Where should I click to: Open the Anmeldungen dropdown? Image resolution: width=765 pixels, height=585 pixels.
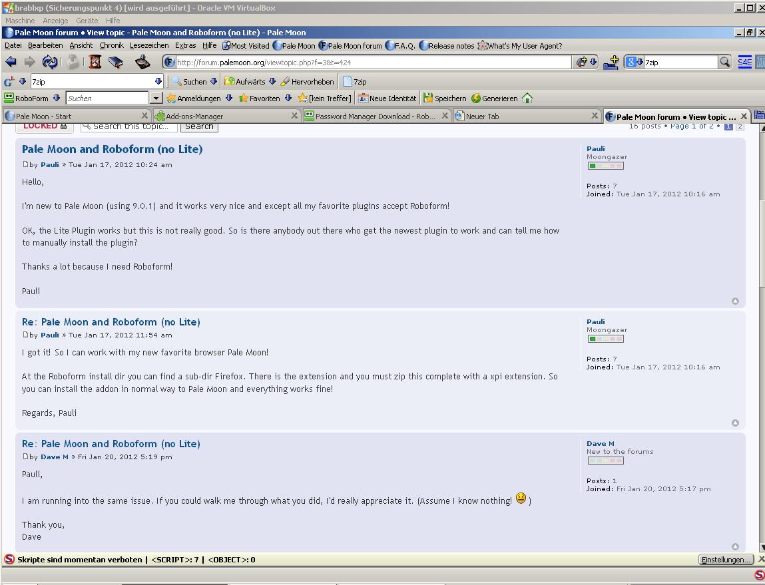(x=229, y=98)
